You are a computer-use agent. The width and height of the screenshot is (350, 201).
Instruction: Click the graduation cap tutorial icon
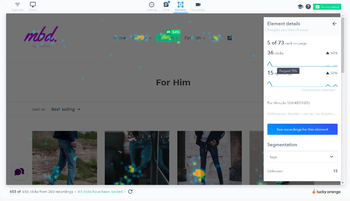coord(300,7)
